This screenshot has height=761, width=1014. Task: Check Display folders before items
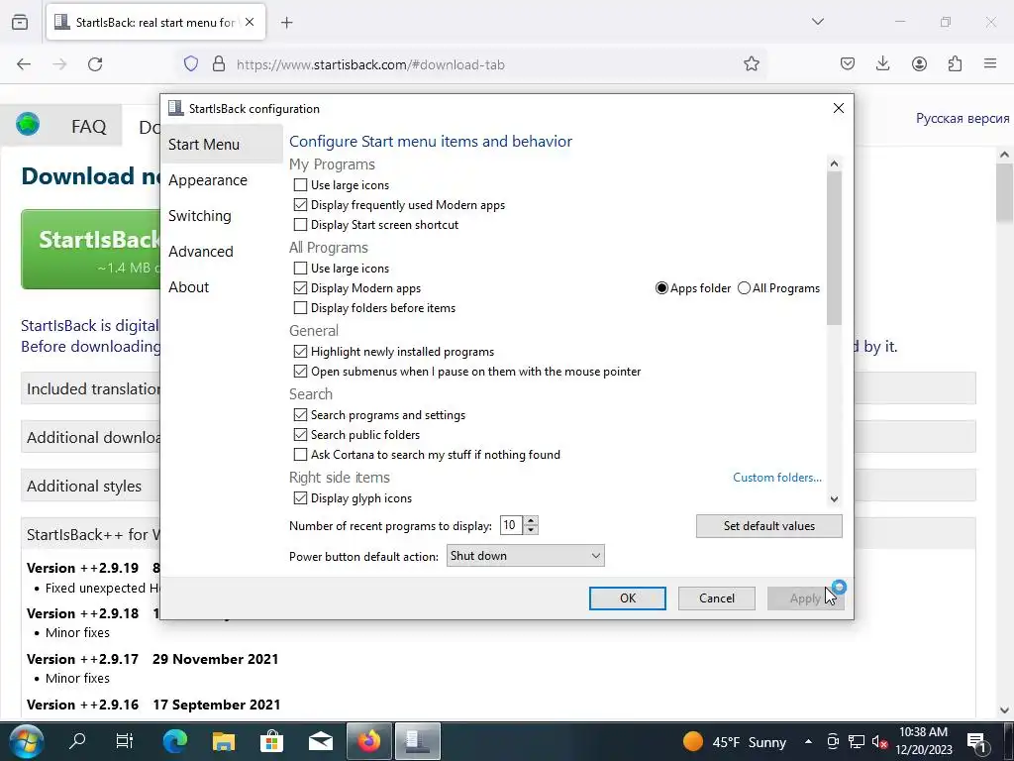pyautogui.click(x=300, y=308)
